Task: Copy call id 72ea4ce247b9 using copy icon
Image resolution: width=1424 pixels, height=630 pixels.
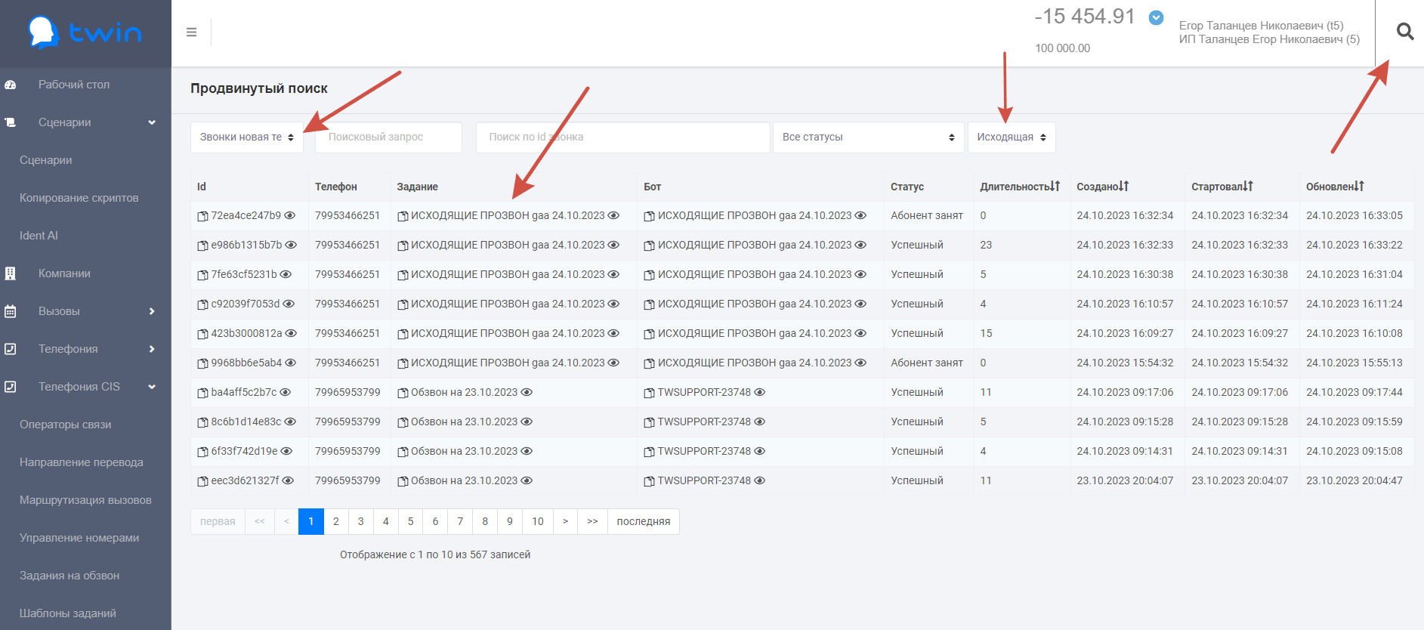Action: pyautogui.click(x=202, y=216)
